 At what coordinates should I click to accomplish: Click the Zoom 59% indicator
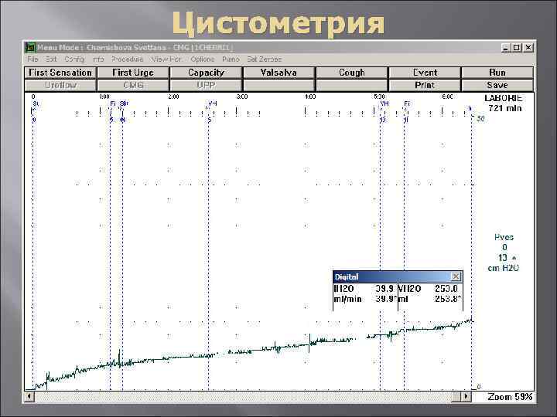click(x=510, y=397)
